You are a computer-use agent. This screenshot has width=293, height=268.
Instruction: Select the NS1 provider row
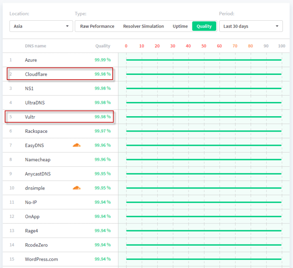coord(30,88)
